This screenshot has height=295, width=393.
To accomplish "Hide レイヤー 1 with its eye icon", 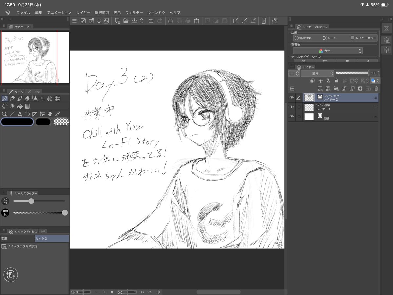I will point(291,107).
